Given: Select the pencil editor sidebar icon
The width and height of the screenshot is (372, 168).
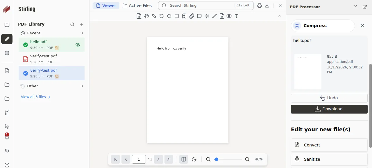Looking at the screenshot, I should click(x=7, y=39).
